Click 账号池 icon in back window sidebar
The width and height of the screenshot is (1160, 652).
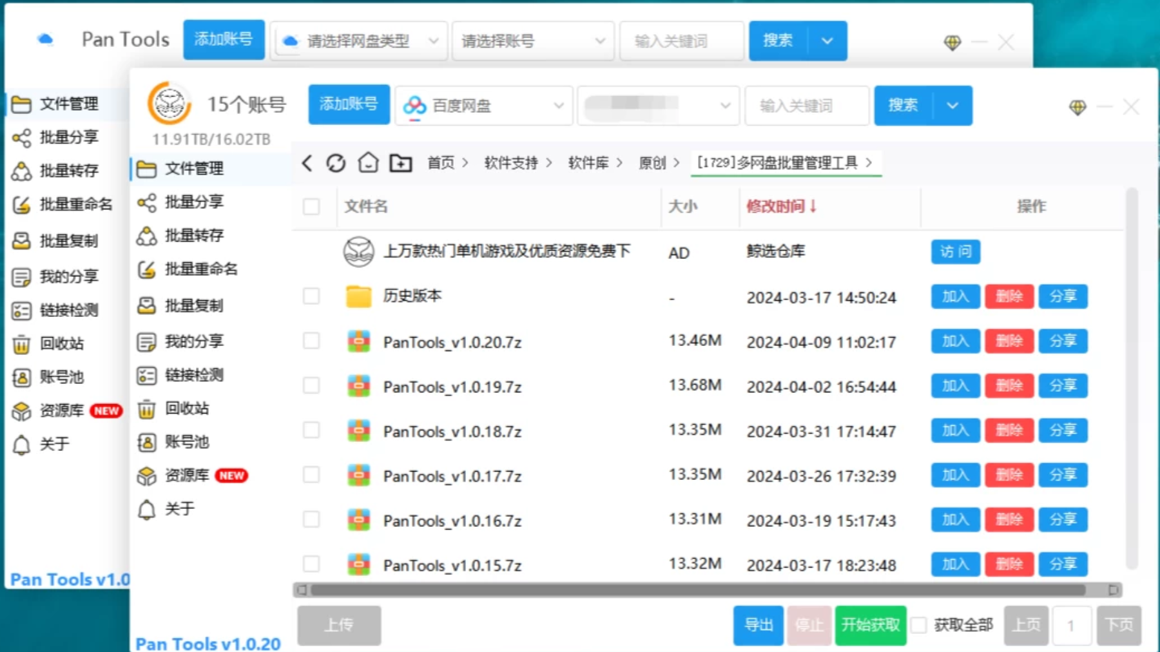(21, 378)
